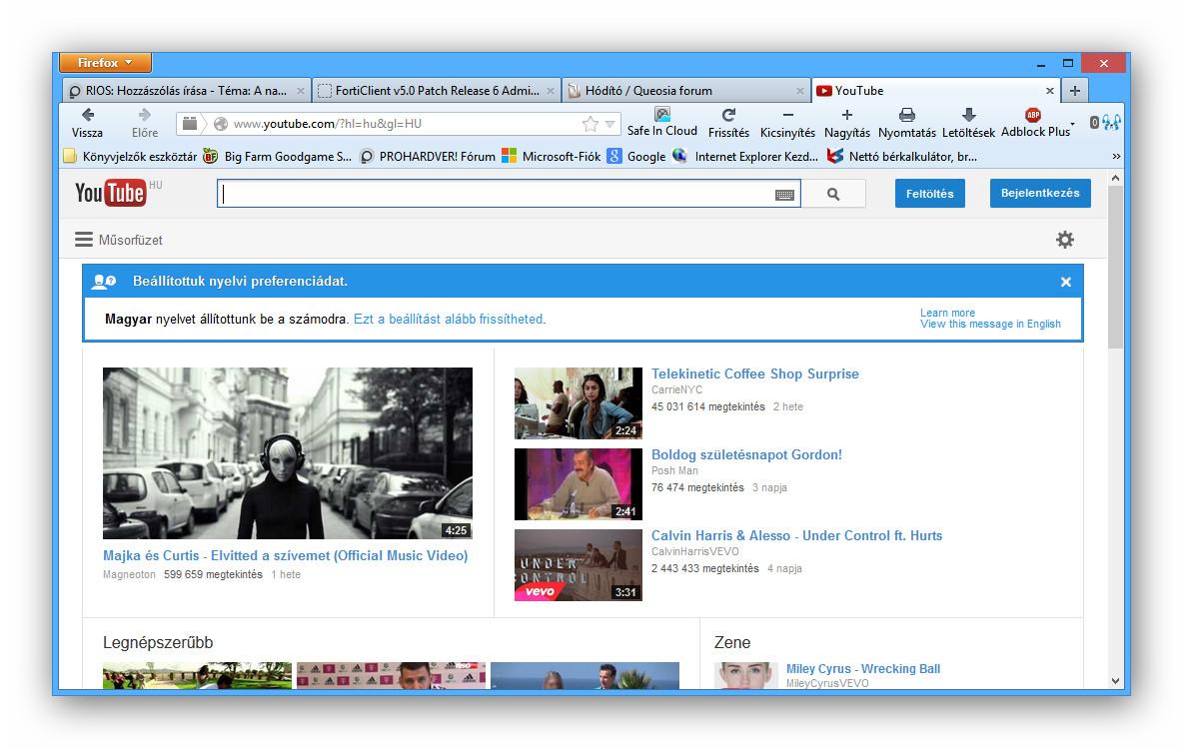The width and height of the screenshot is (1183, 748).
Task: Zoom in with Nagyítás button
Action: coord(846,116)
